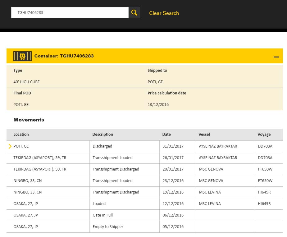Click the container number search field
The width and height of the screenshot is (287, 237).
[70, 13]
